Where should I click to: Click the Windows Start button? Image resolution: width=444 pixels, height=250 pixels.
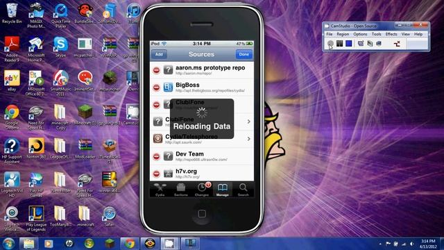click(x=8, y=244)
